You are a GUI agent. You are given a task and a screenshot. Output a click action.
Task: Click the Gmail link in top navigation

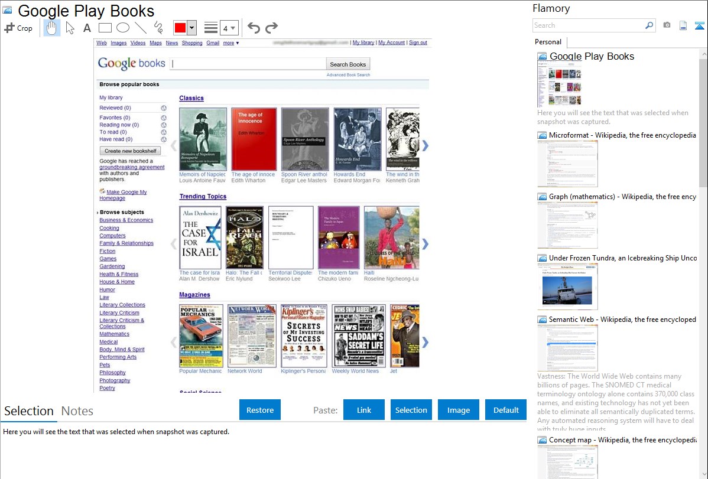[x=213, y=43]
